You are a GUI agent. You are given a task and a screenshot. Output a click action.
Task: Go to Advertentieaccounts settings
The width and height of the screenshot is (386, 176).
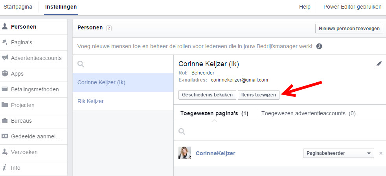coord(33,58)
